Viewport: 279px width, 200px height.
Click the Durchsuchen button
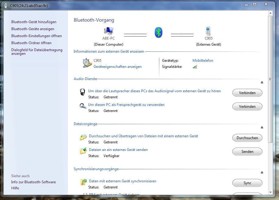[x=247, y=138]
